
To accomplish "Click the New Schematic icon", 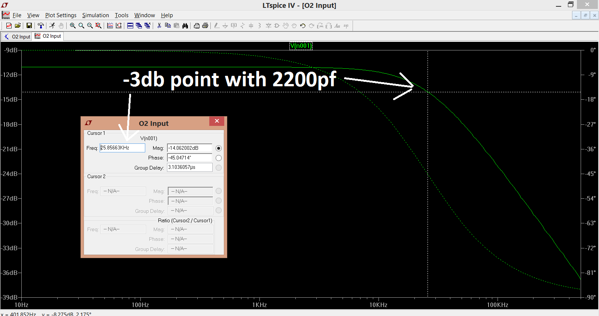I will click(x=9, y=25).
